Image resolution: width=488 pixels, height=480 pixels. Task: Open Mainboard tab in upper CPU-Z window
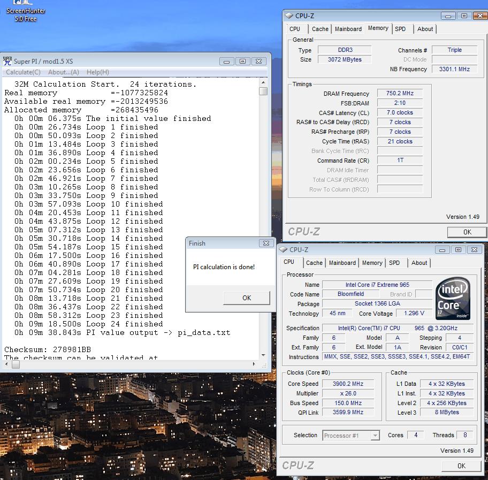[x=348, y=29]
